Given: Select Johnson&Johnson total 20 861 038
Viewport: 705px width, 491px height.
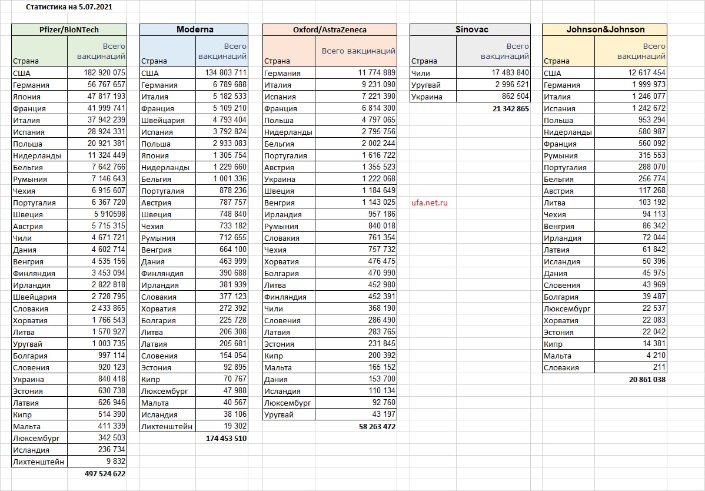Looking at the screenshot, I should pyautogui.click(x=631, y=380).
